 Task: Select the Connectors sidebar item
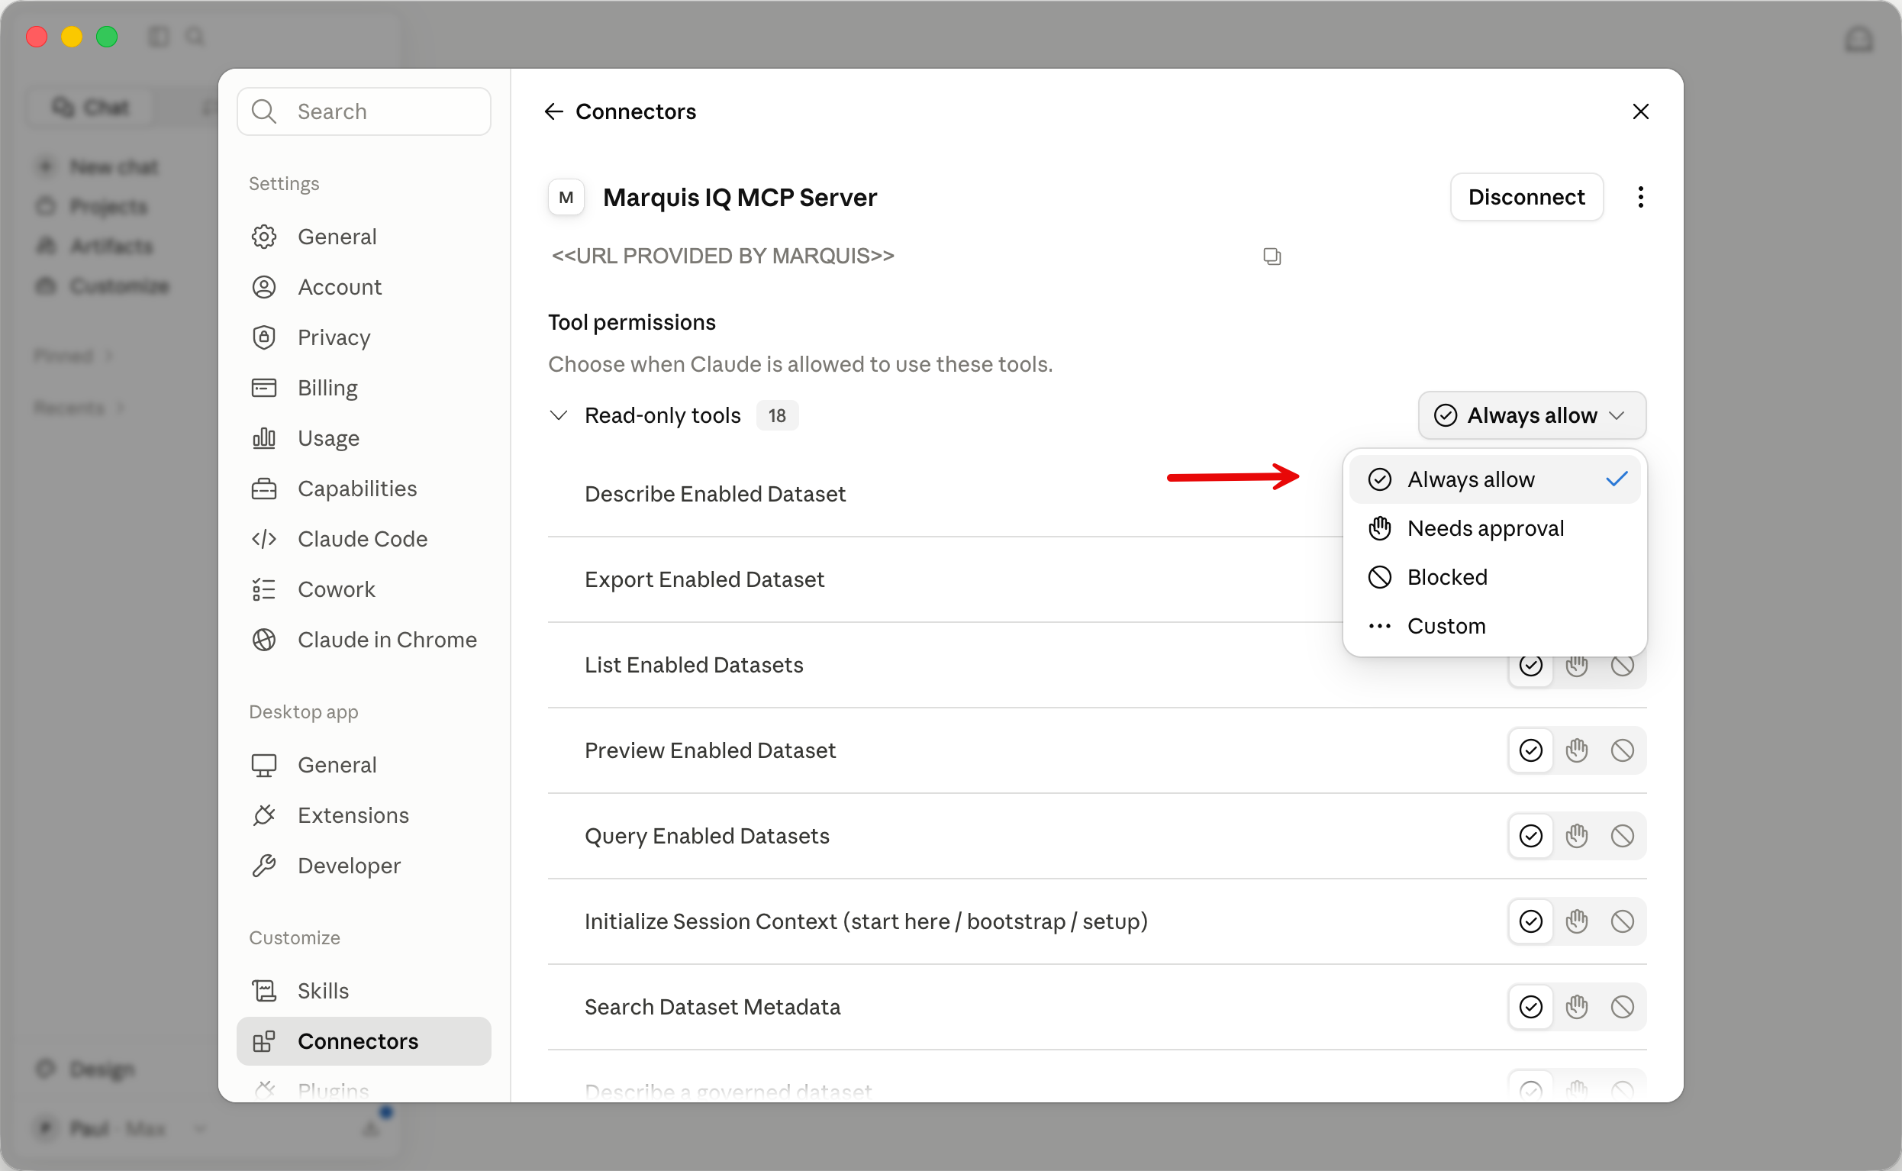coord(364,1041)
